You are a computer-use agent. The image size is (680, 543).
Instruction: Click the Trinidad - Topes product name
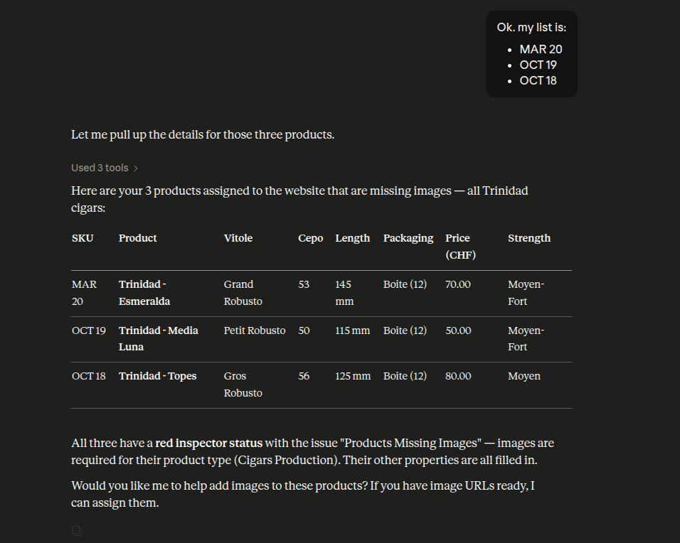[157, 376]
